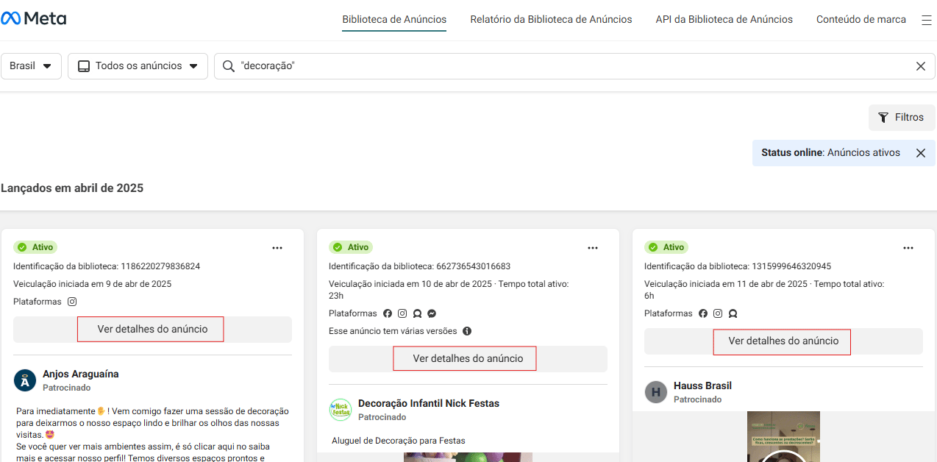The width and height of the screenshot is (937, 462).
Task: Remove the Status online filter chip
Action: [920, 153]
